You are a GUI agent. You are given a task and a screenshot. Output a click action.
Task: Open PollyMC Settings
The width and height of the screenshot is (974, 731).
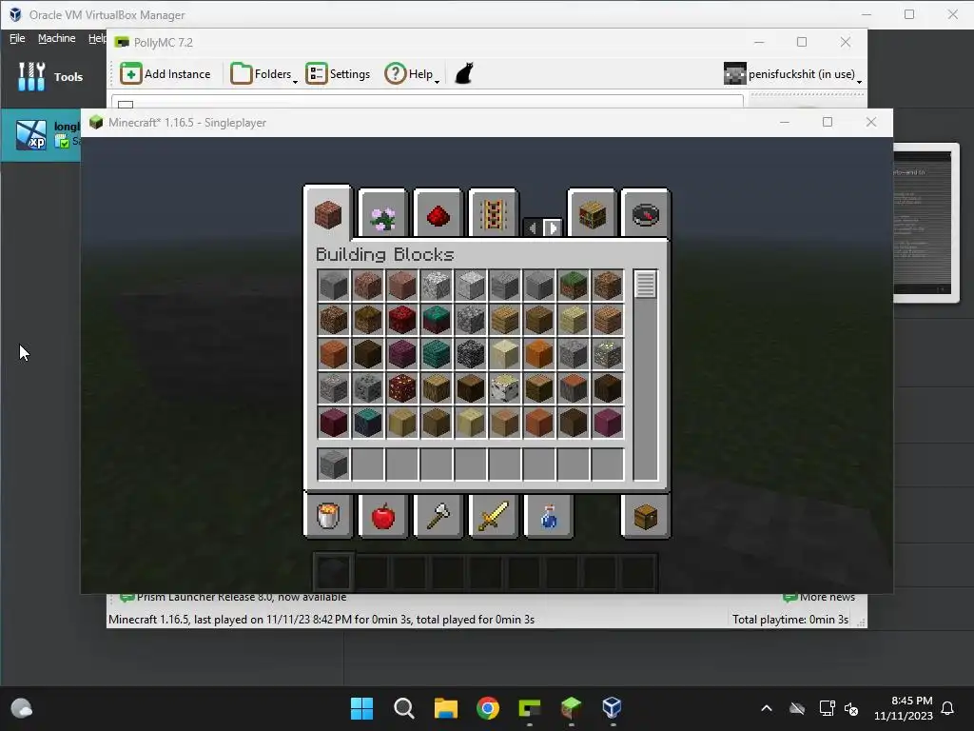[338, 74]
